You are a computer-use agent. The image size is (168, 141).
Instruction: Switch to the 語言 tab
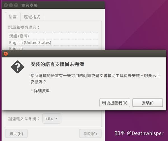[x=13, y=17]
